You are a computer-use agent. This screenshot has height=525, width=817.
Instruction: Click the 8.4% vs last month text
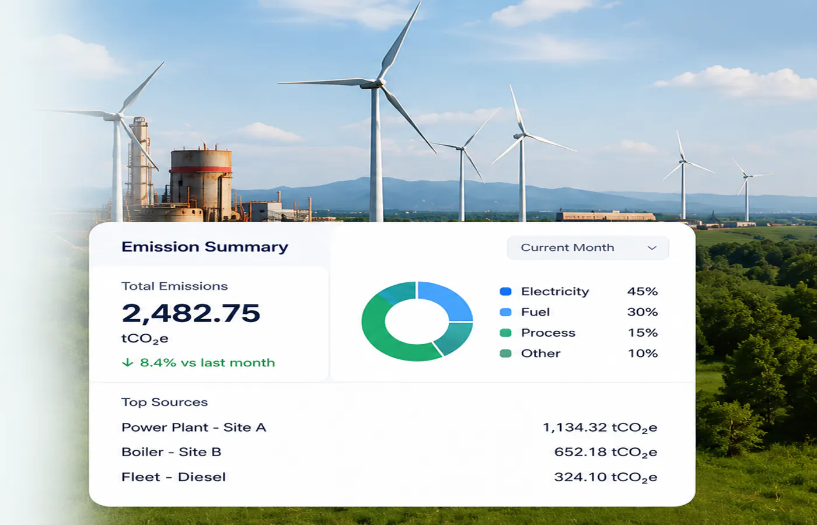(x=207, y=363)
